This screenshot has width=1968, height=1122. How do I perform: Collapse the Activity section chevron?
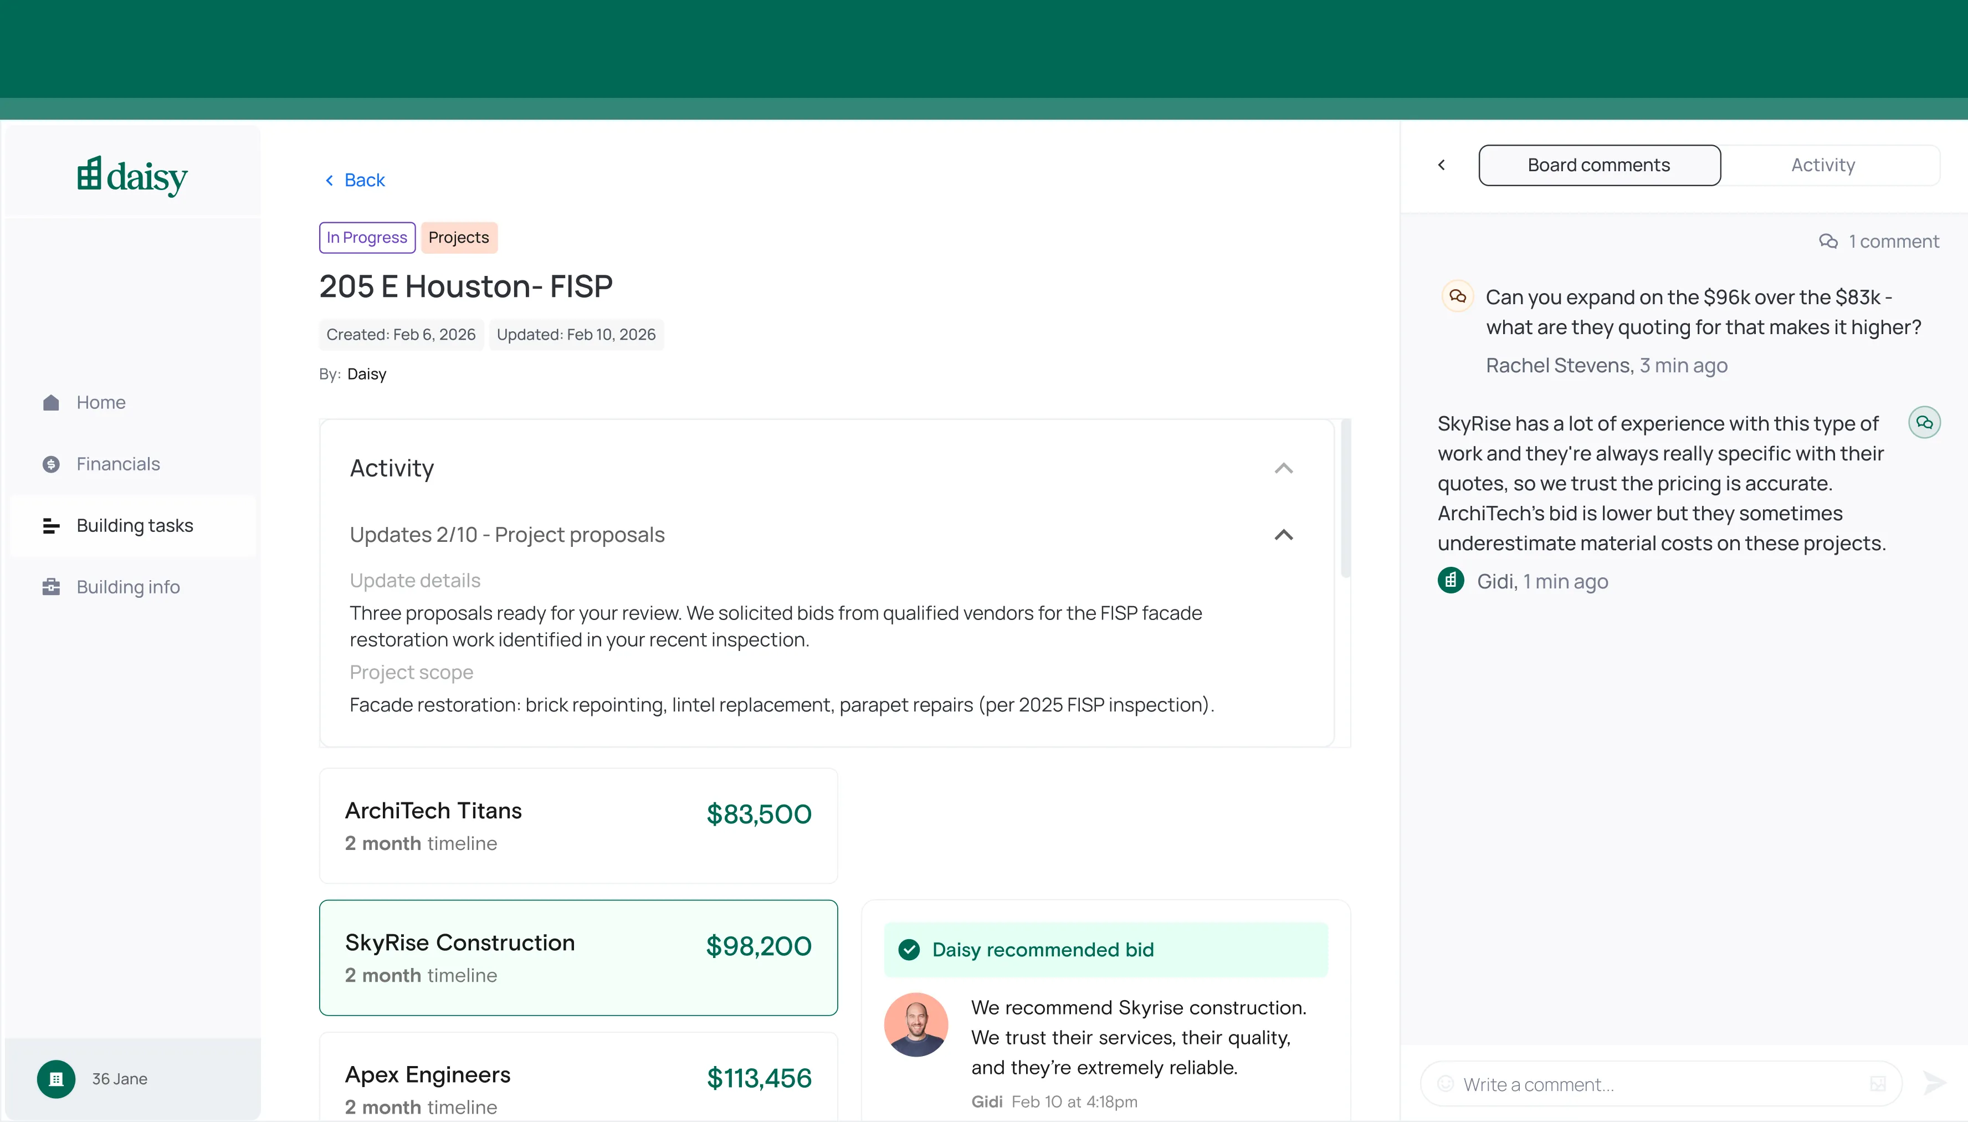click(1283, 469)
